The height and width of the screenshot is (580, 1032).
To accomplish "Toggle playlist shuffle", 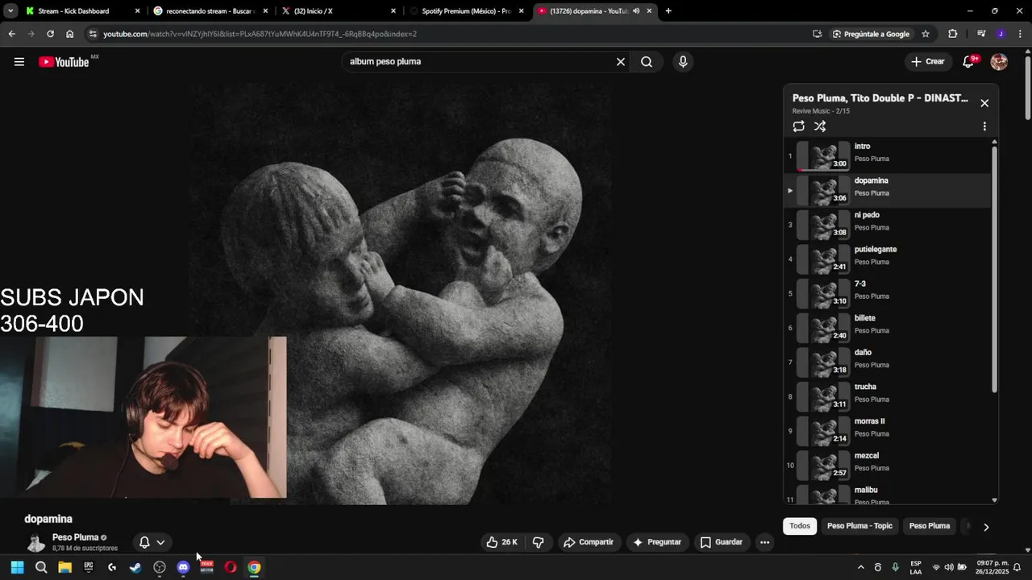I will (x=820, y=126).
